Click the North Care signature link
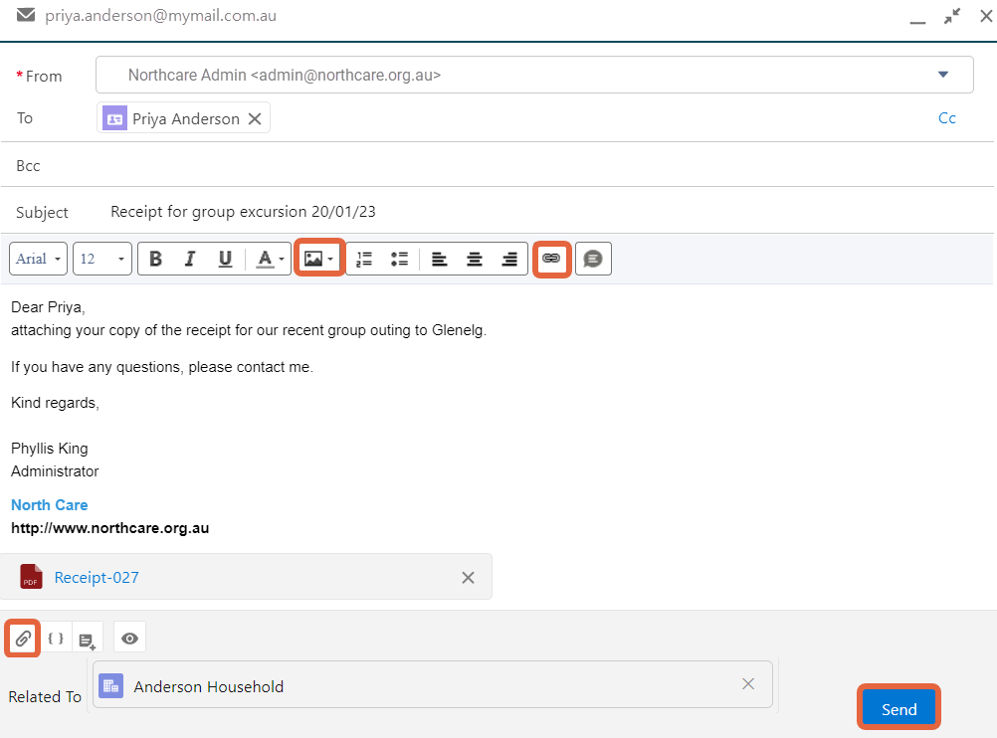997x738 pixels. [50, 504]
